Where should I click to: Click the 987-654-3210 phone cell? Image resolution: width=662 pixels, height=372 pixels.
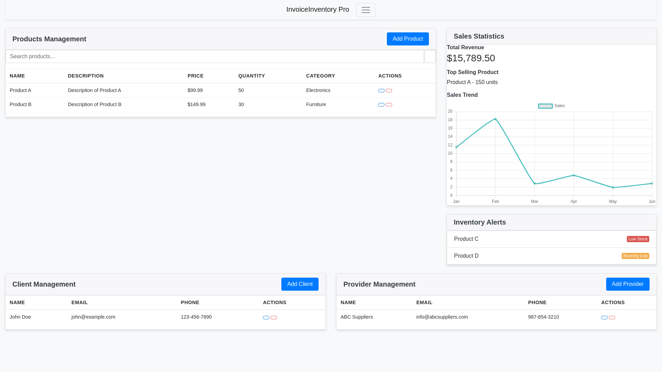(x=544, y=317)
